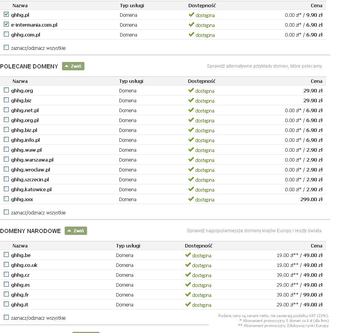Click the 299.00 zł price for ghhg.xxx
The width and height of the screenshot is (337, 333).
coord(311,199)
